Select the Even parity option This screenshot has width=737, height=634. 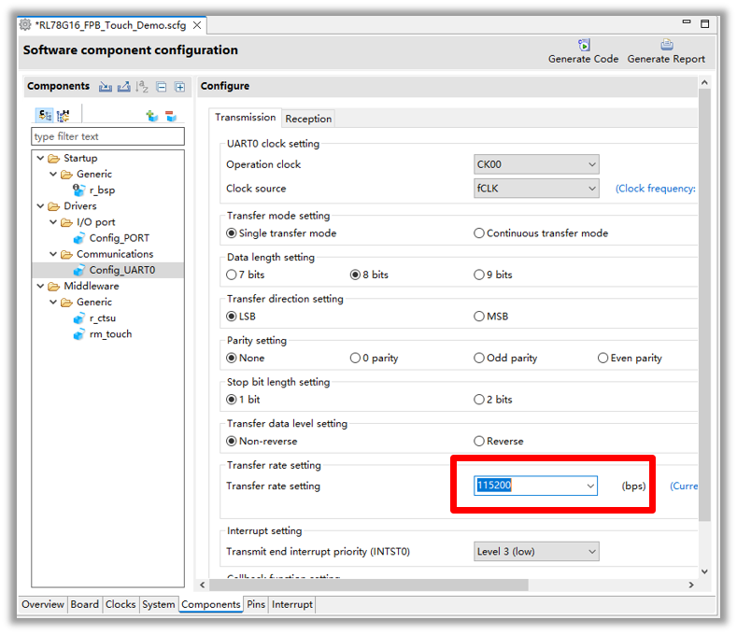pyautogui.click(x=602, y=358)
